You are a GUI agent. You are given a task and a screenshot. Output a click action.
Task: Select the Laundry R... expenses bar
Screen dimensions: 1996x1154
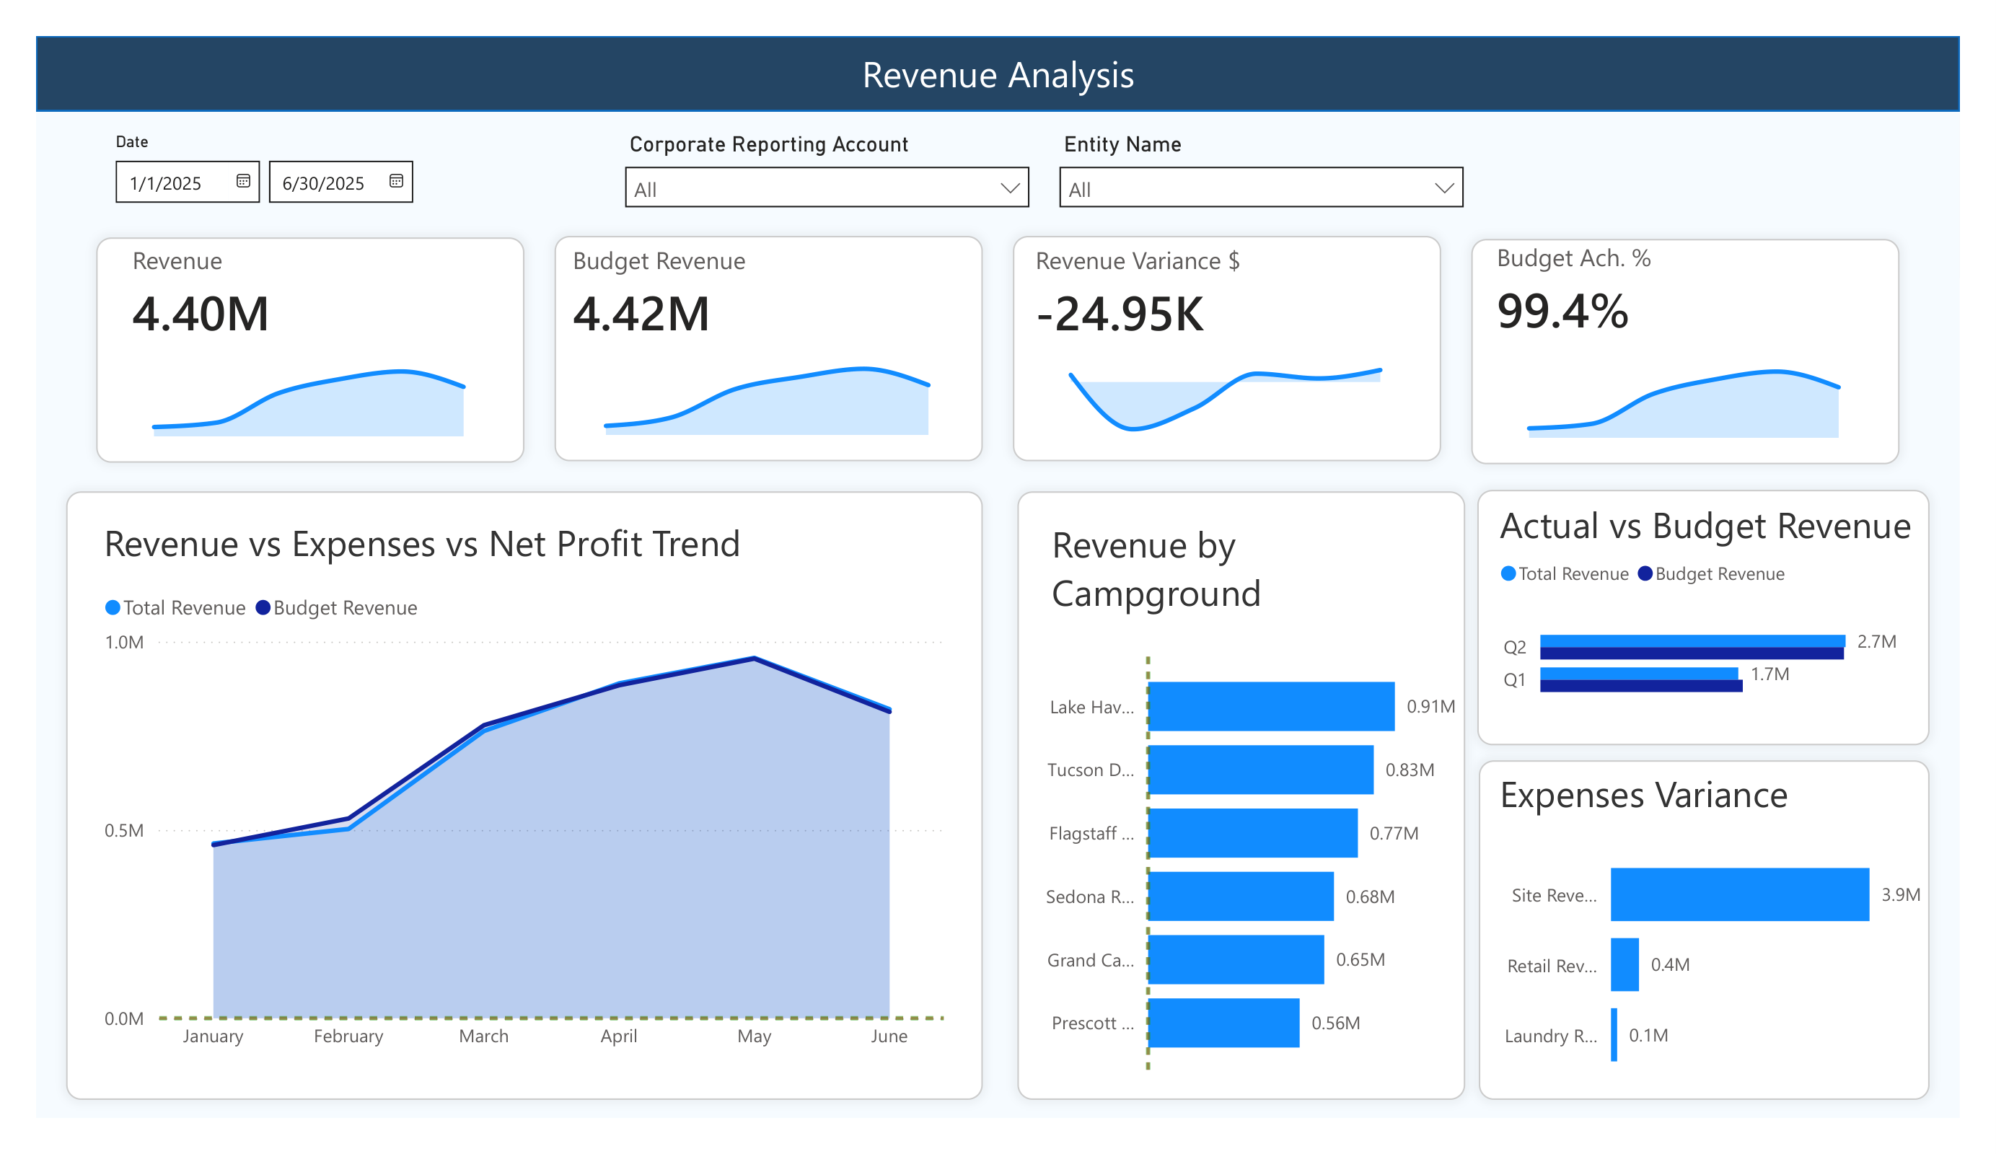pos(1614,1035)
